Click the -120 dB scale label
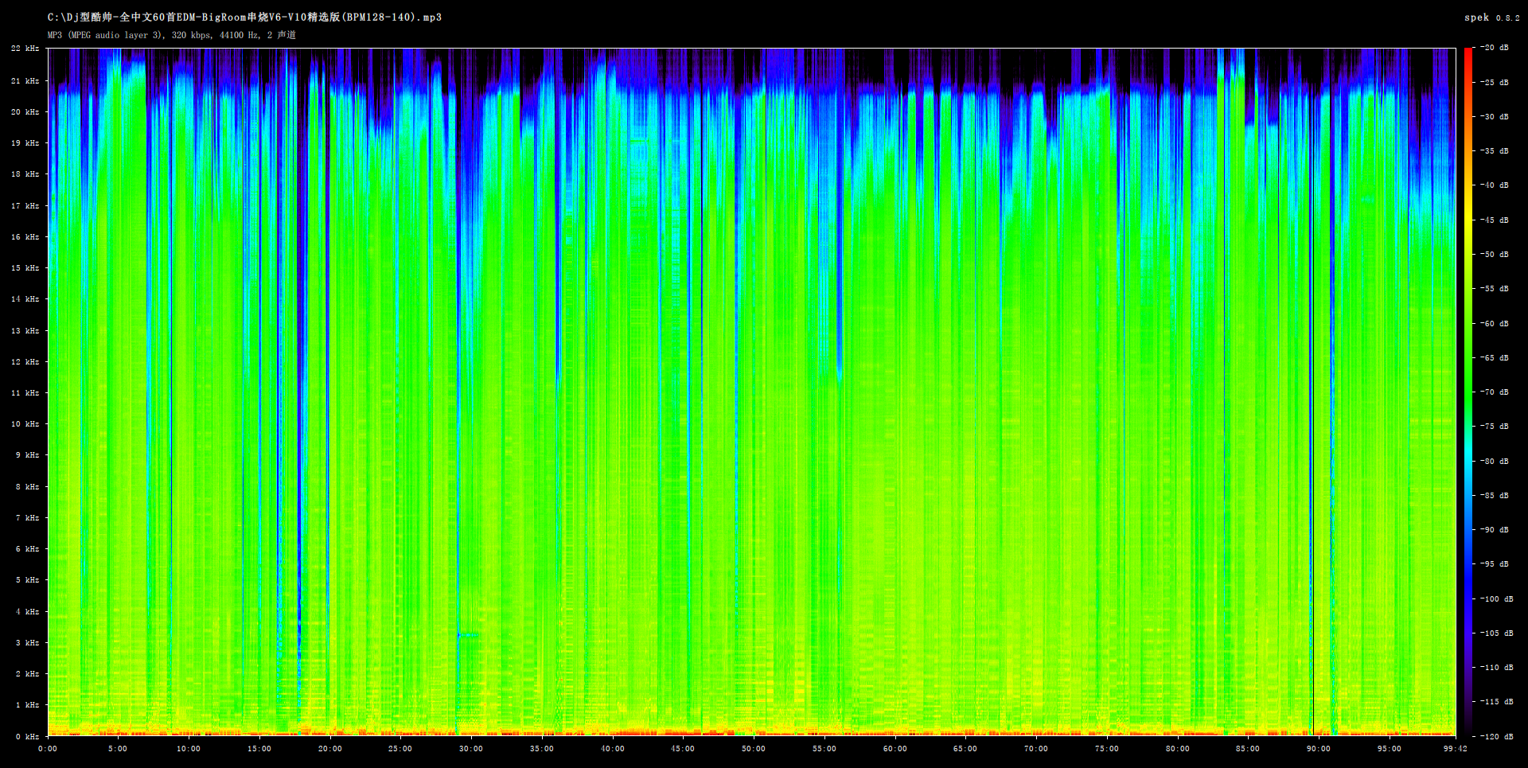Viewport: 1528px width, 768px height. pos(1496,737)
